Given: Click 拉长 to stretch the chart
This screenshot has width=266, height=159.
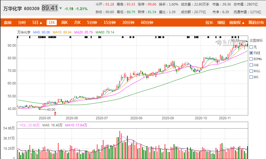Looking at the screenshot, I should (x=209, y=22).
